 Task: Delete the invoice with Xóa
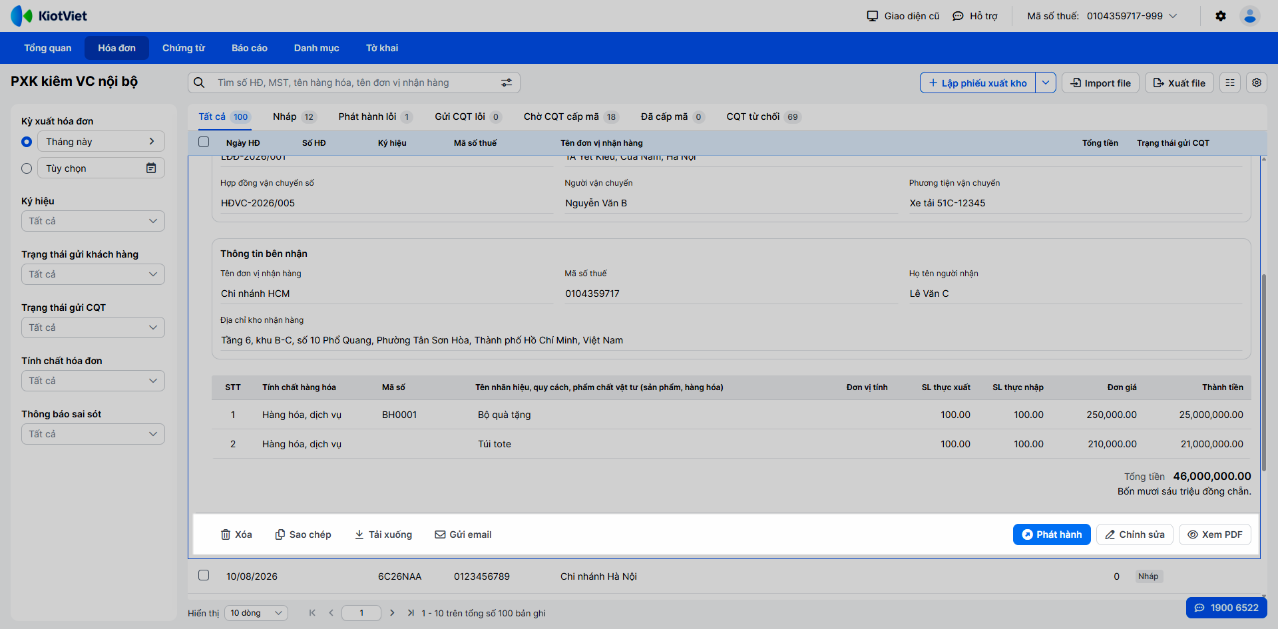pos(236,534)
